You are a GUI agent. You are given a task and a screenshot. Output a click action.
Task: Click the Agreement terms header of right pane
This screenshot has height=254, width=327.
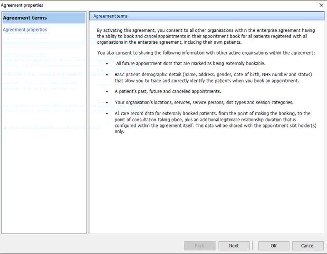point(110,16)
